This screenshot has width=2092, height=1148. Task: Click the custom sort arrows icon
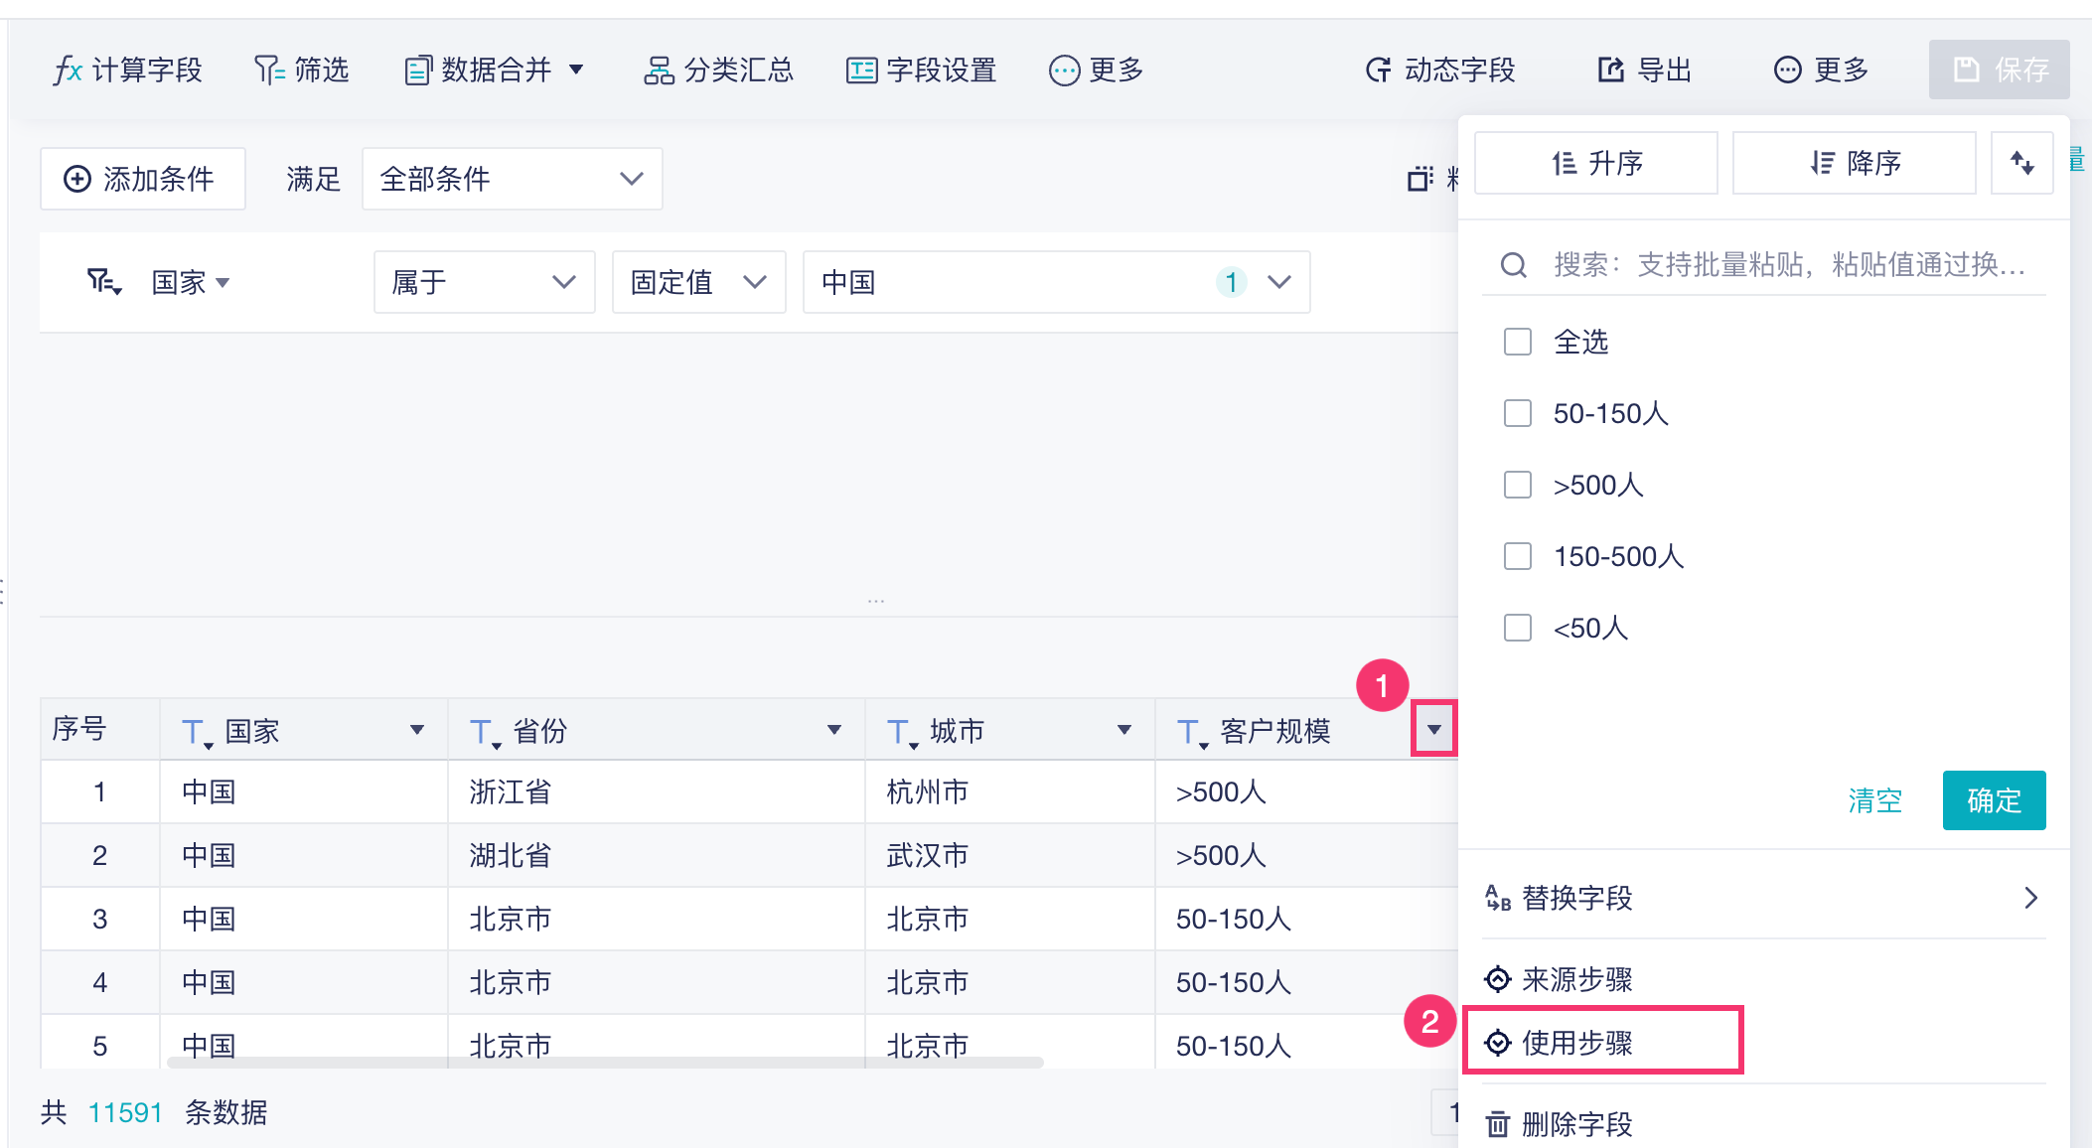click(x=2021, y=163)
